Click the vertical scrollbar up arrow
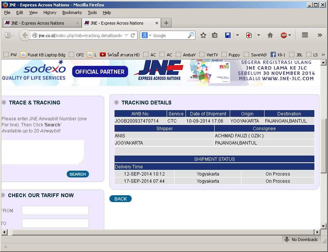The height and width of the screenshot is (252, 328). click(x=323, y=62)
